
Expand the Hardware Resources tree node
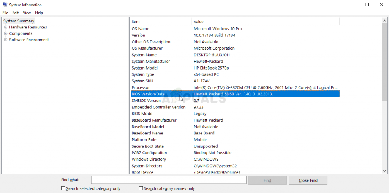click(x=6, y=27)
